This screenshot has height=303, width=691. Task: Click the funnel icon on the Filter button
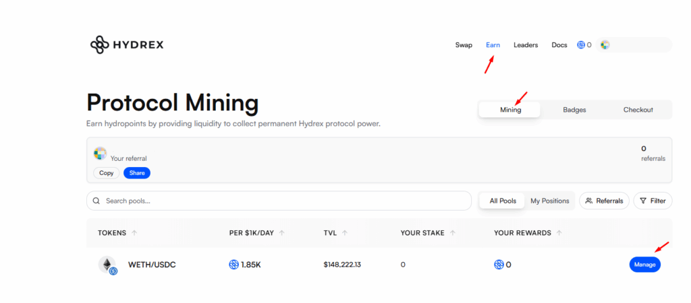click(x=643, y=201)
